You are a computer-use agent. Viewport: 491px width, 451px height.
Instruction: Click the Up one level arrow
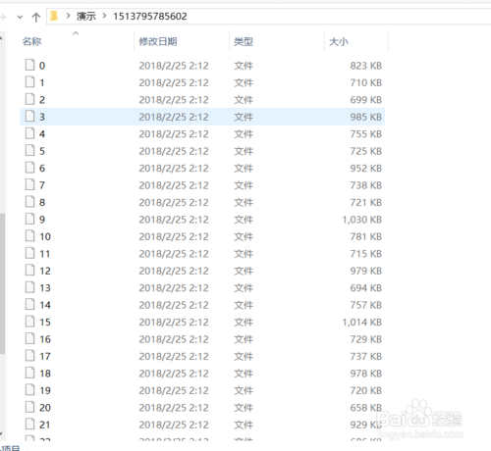coord(36,17)
